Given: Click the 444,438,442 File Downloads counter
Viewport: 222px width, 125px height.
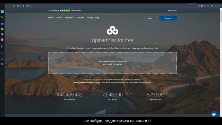Looking at the screenshot, I should coord(69,97).
